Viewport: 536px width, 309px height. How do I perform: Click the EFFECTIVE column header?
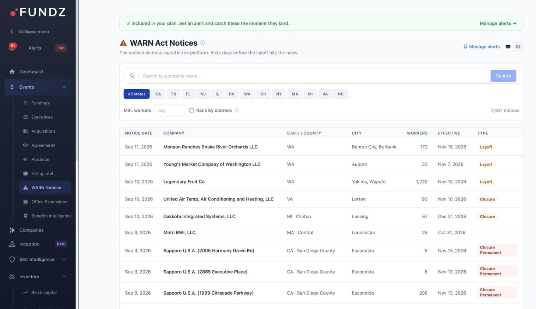click(449, 133)
